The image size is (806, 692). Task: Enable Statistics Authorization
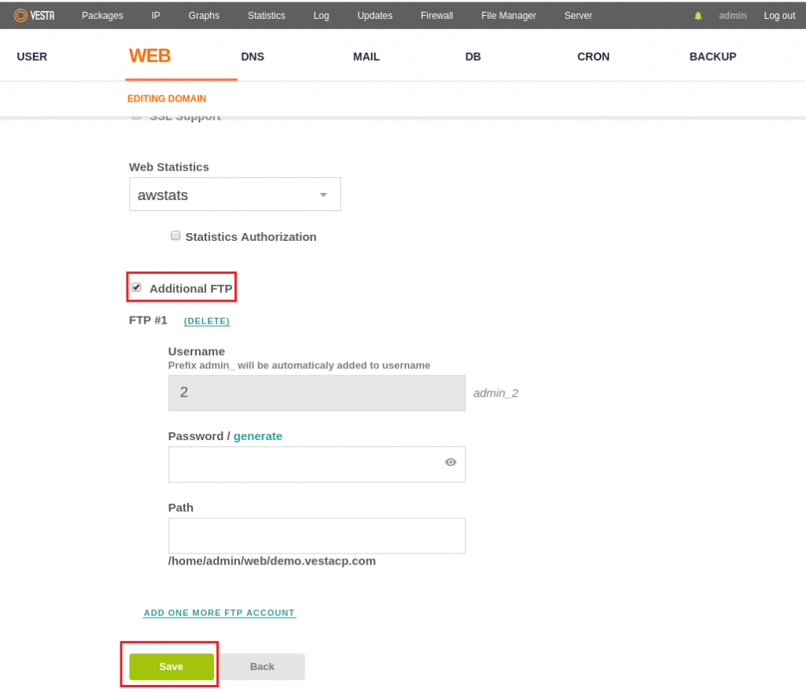(176, 235)
